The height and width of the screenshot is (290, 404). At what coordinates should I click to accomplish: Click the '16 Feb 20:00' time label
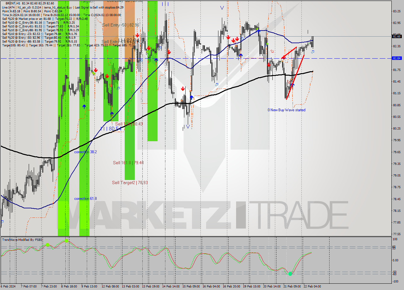pyautogui.click(x=232, y=287)
